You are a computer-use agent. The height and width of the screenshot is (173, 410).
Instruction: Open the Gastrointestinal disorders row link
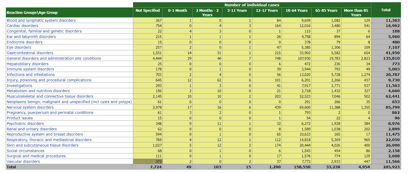click(30, 53)
